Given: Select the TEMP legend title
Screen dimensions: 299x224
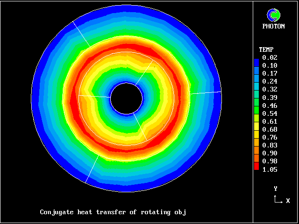Looking at the screenshot, I should [266, 49].
